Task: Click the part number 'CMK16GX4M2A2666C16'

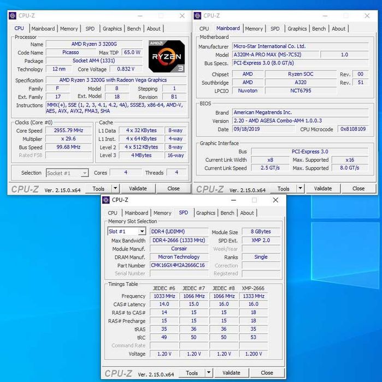Action: pos(179,265)
